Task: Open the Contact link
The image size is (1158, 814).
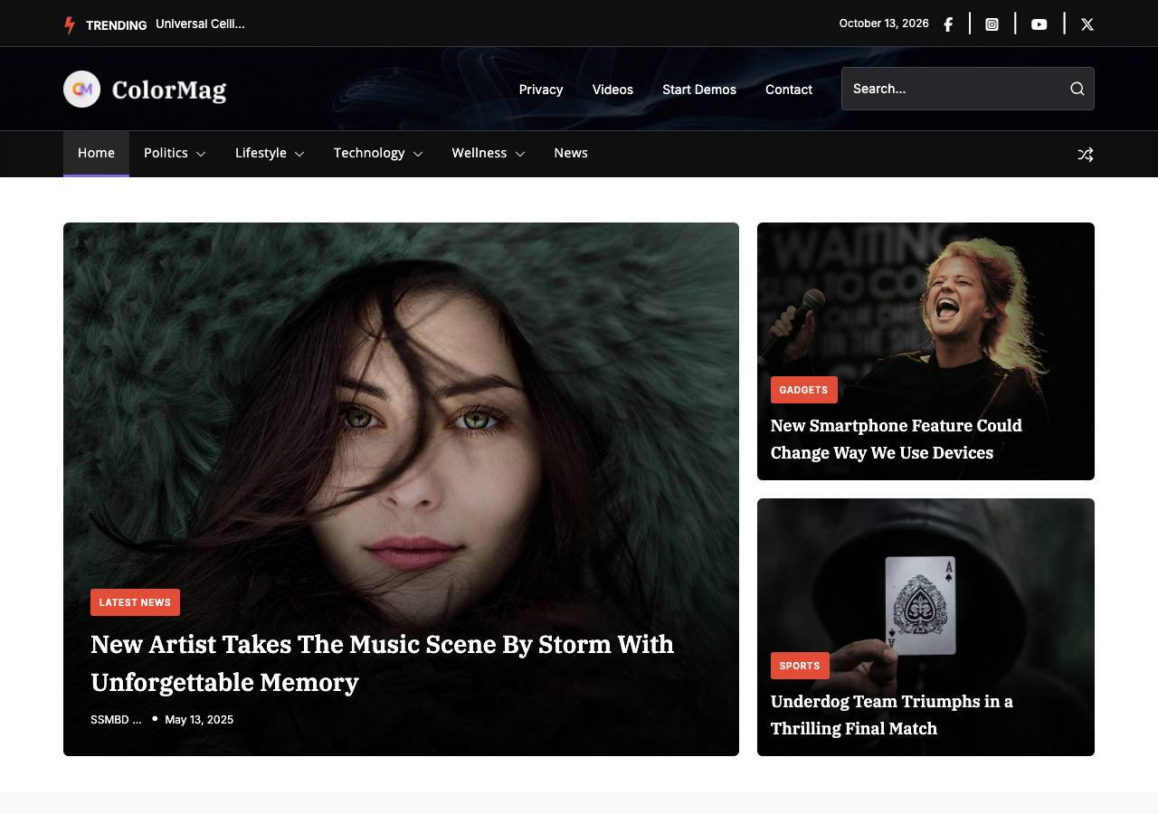Action: coord(789,90)
